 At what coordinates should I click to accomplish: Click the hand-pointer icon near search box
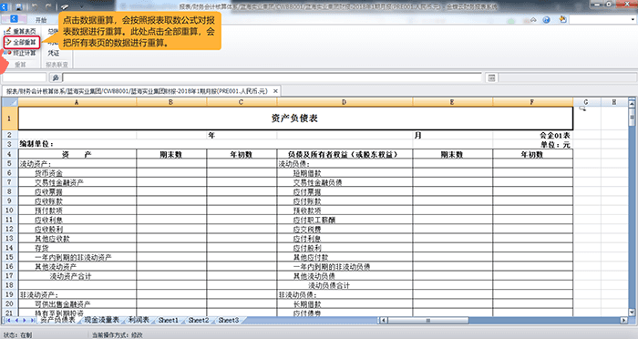click(x=562, y=19)
